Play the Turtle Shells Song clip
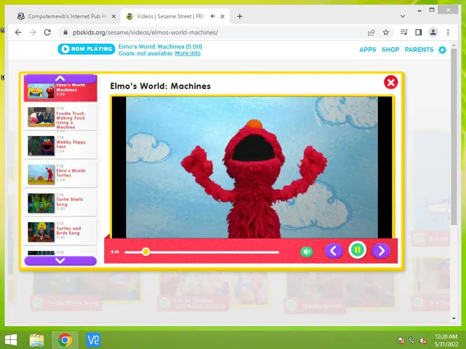The width and height of the screenshot is (466, 349). pos(61,203)
